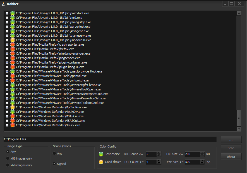247x173 pixels.
Task: Click the red dot beside MSASCui.exe
Action: click(x=13, y=116)
